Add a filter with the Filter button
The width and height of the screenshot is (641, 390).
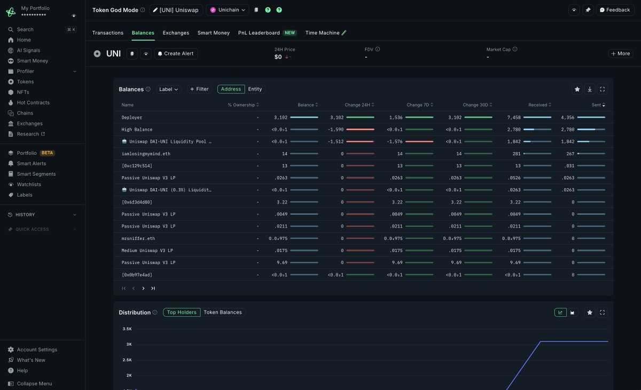click(x=199, y=89)
